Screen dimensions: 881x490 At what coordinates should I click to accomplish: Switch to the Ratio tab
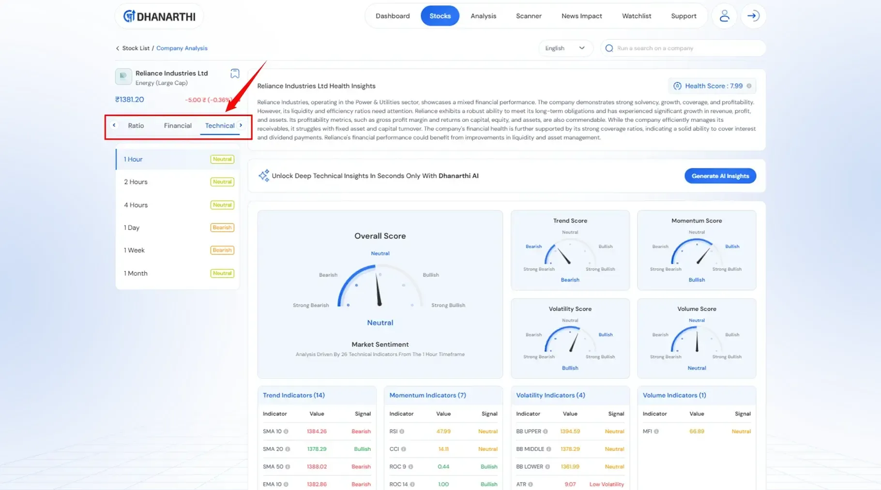click(x=136, y=126)
